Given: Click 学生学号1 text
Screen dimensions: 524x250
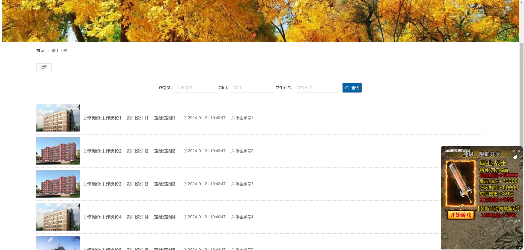Looking at the screenshot, I should [x=245, y=118].
